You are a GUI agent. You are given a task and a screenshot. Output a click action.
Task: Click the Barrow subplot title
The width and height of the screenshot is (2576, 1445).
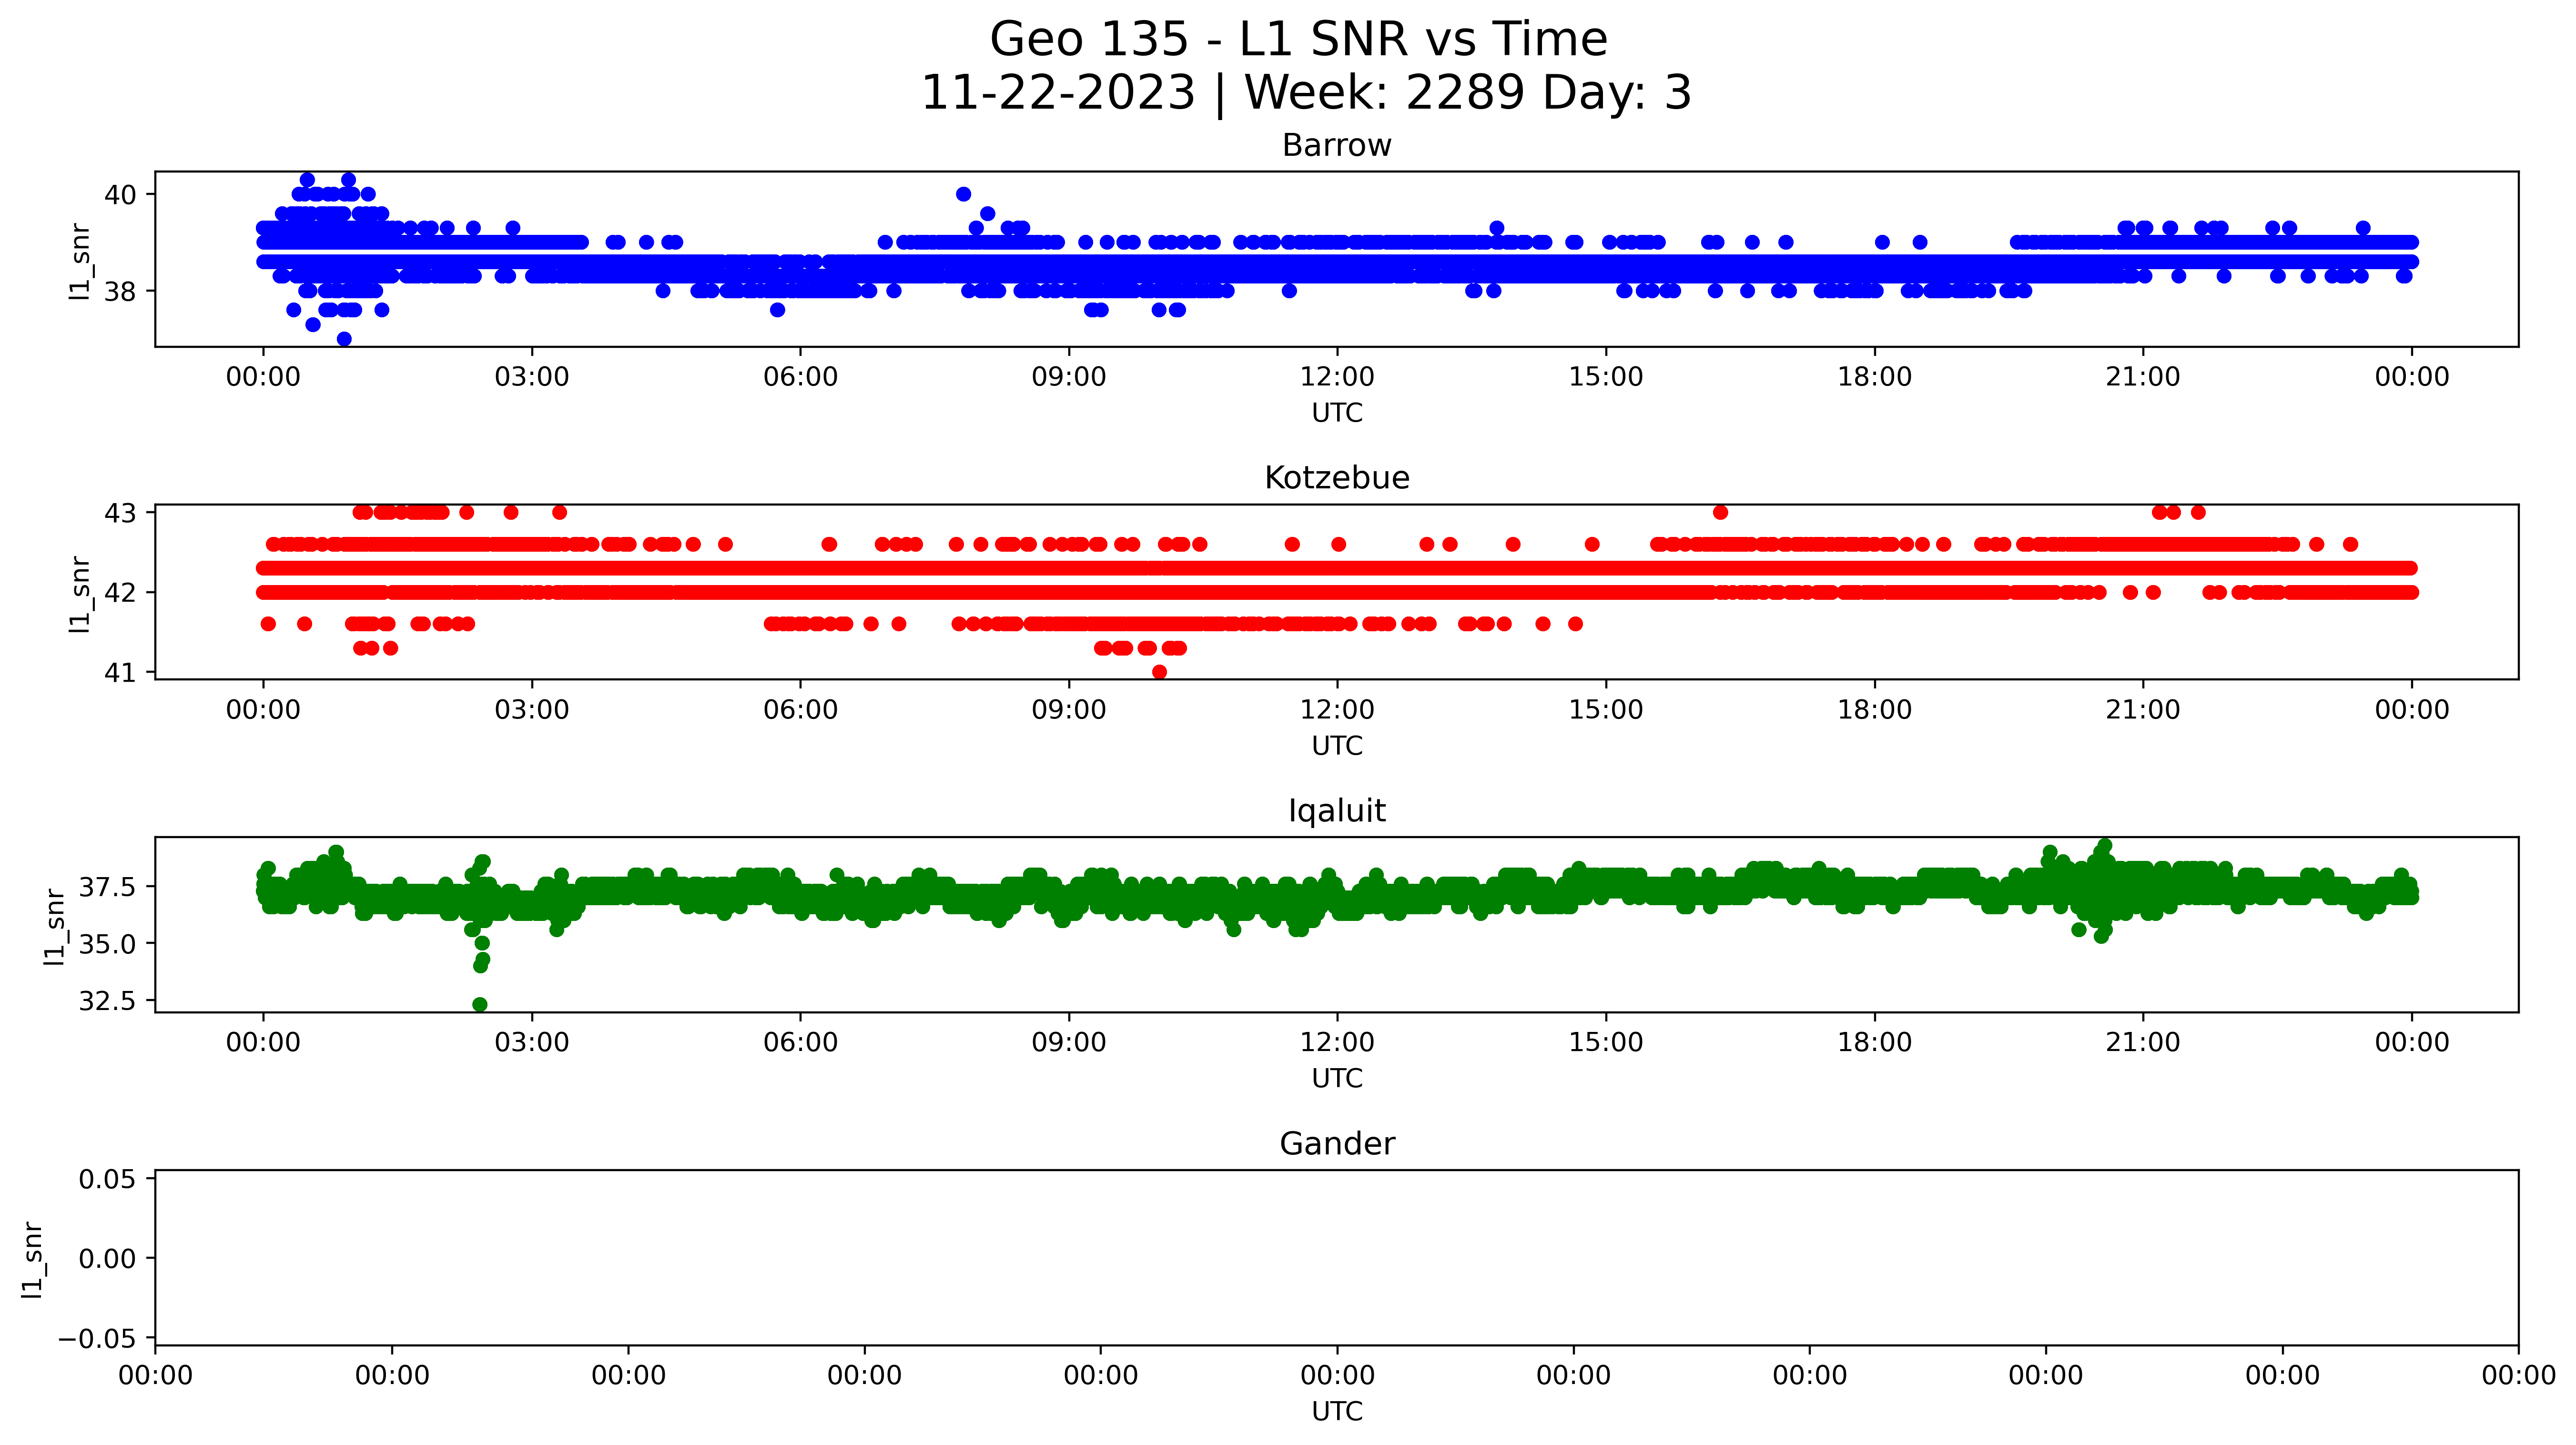click(1336, 146)
